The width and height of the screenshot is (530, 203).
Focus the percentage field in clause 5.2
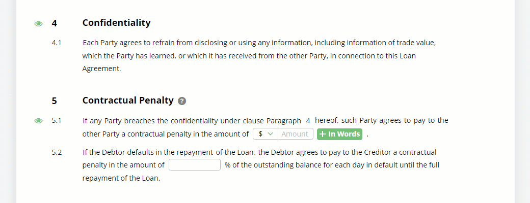pos(195,165)
